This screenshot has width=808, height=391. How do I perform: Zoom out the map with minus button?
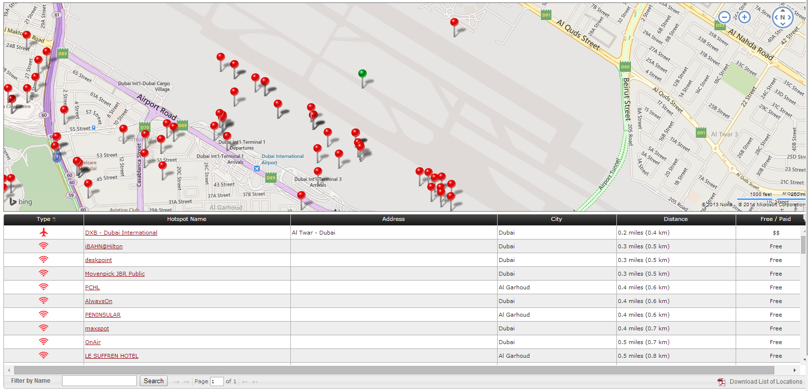coord(724,17)
